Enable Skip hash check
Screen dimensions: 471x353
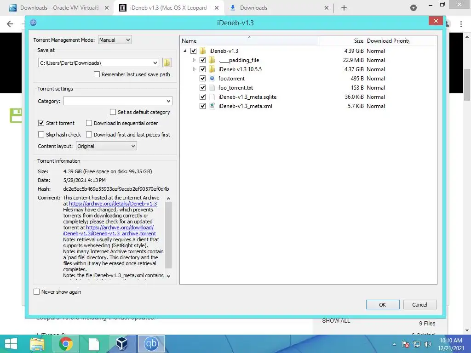(41, 135)
